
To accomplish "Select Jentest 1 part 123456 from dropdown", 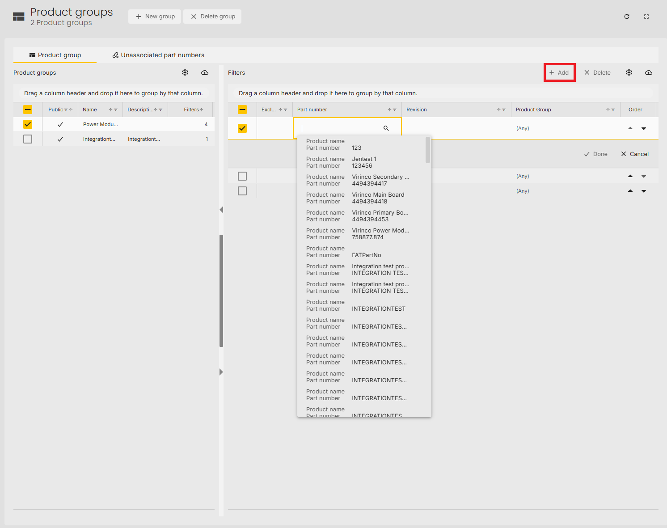I will pos(361,162).
